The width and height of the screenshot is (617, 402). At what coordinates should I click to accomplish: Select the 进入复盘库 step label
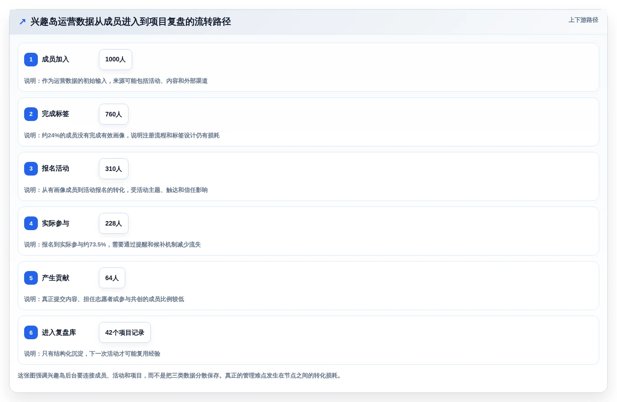[x=59, y=332]
